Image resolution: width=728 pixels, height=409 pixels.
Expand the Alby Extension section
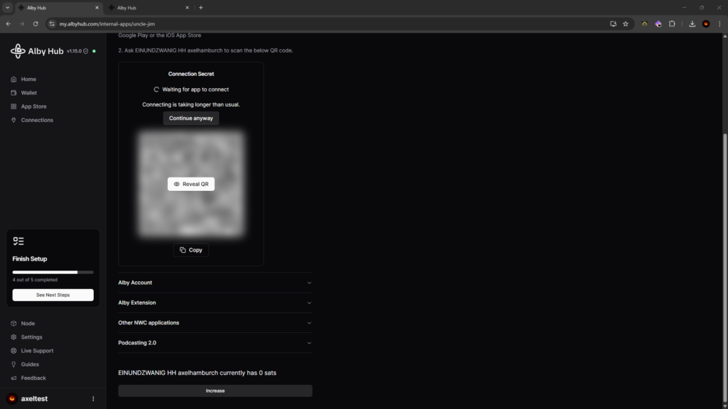pyautogui.click(x=215, y=302)
